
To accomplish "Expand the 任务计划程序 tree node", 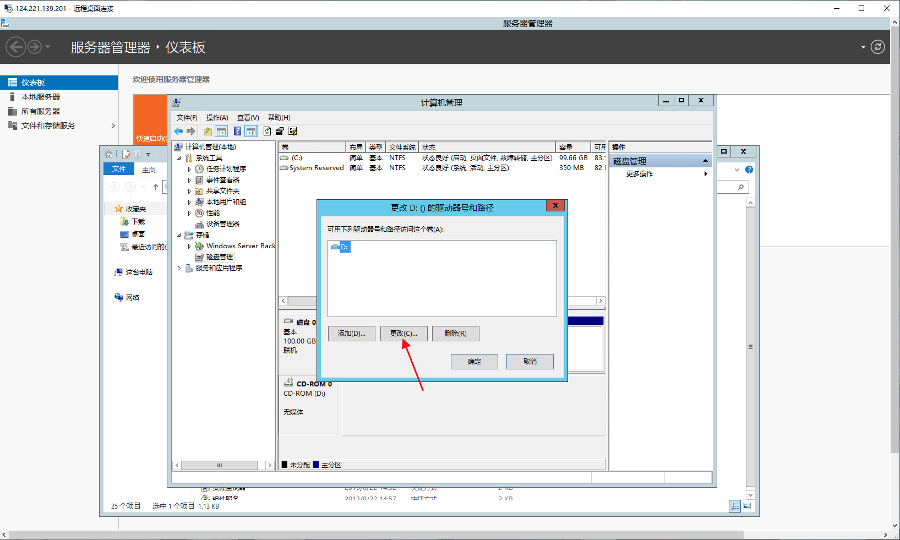I will pyautogui.click(x=189, y=169).
